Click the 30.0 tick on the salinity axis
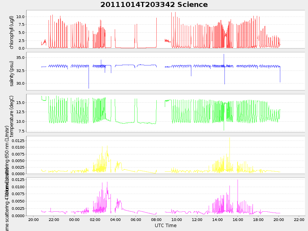Image resolution: width=308 pixels, height=231 pixels. 20,84
